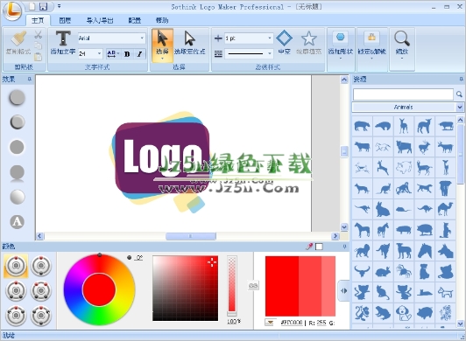Screen dimensions: 466x341
Task: Click the canvas horizontal scrollbar right arrow
Action: coord(335,236)
